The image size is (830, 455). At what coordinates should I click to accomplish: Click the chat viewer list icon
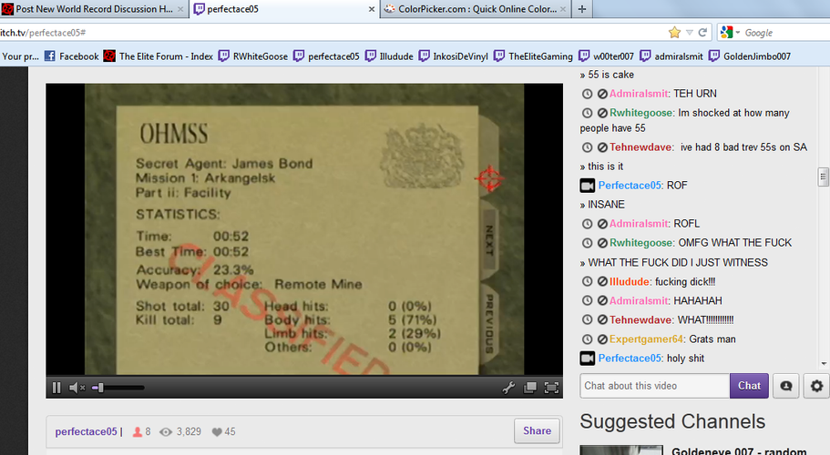click(x=786, y=386)
